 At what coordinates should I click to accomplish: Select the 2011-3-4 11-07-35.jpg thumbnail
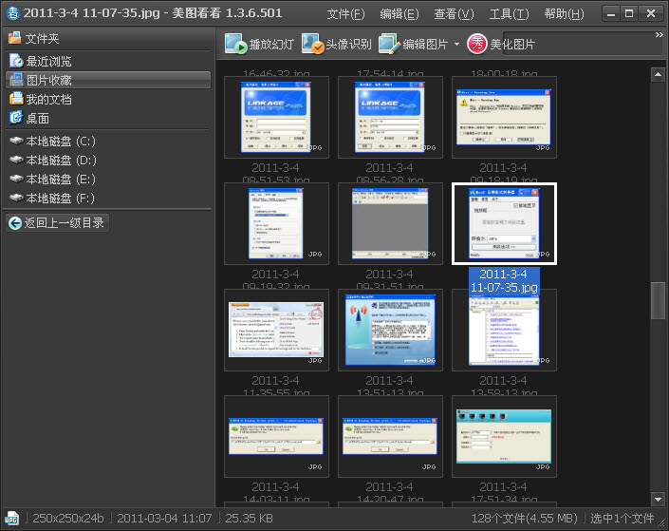coord(504,223)
